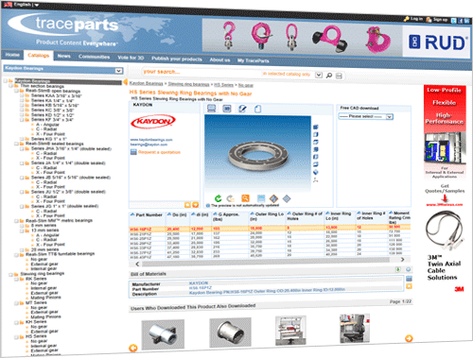The image size is (473, 358).
Task: Click the calculator icon beside Request a quotation
Action: pyautogui.click(x=133, y=152)
